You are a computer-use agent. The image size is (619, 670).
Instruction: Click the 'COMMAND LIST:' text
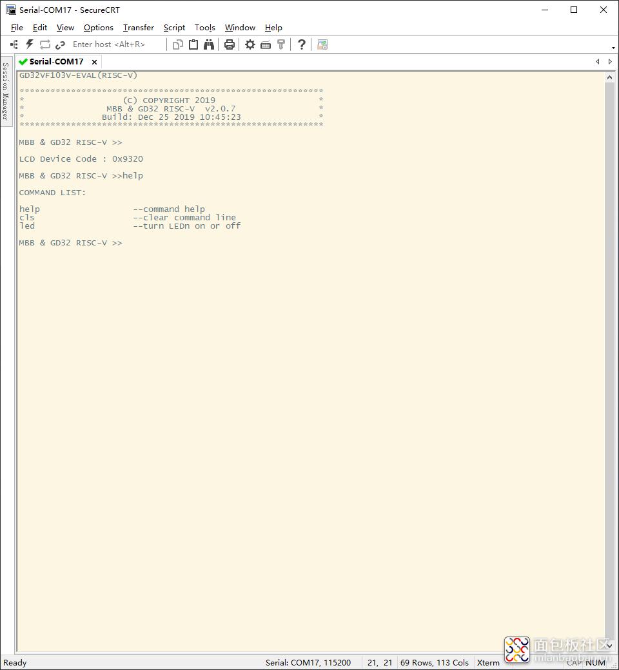point(52,193)
